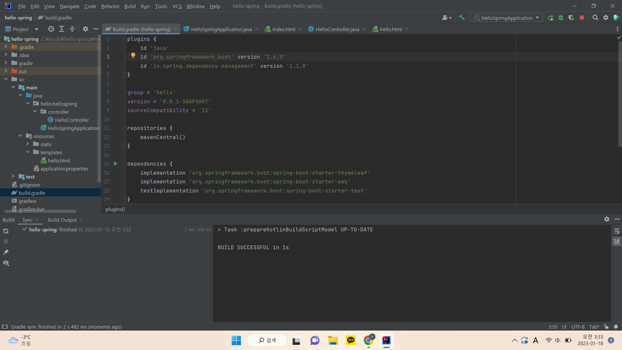This screenshot has height=350, width=622.
Task: Hide the Project tool window
Action: tap(96, 29)
